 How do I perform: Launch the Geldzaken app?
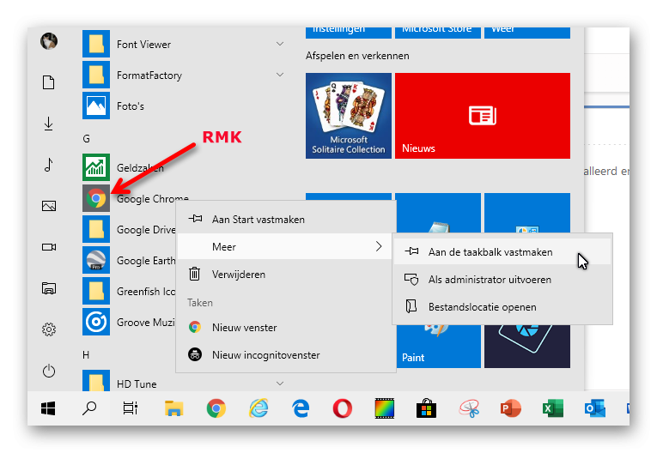coord(183,167)
